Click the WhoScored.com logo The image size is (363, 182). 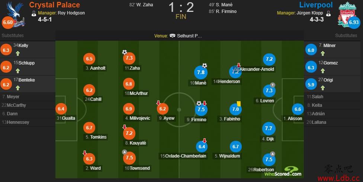click(x=283, y=172)
